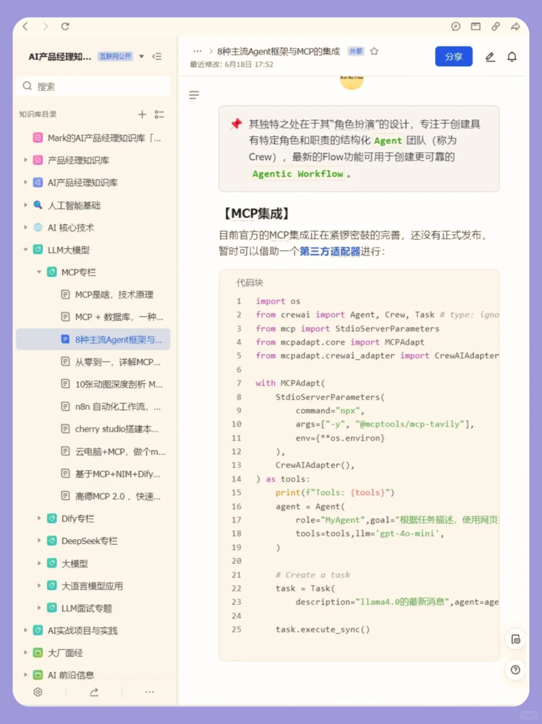Expand the 大语言模型应用 node
The image size is (542, 724).
39,586
